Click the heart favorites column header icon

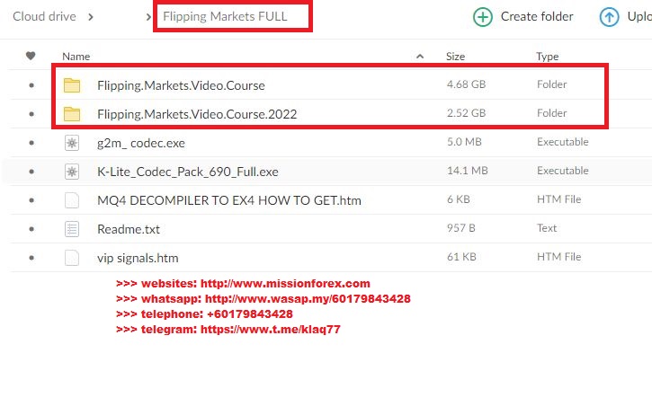click(x=31, y=56)
